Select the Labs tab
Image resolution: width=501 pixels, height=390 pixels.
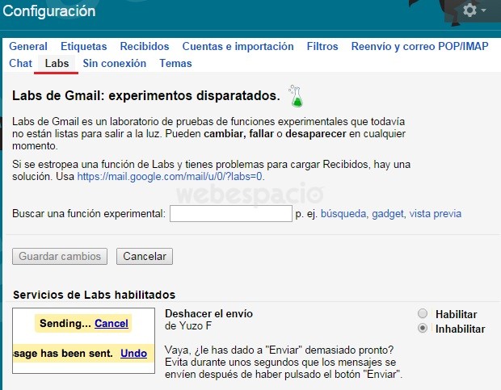[x=57, y=63]
